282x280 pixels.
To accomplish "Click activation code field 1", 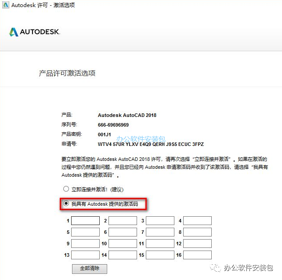I will coord(85,221).
